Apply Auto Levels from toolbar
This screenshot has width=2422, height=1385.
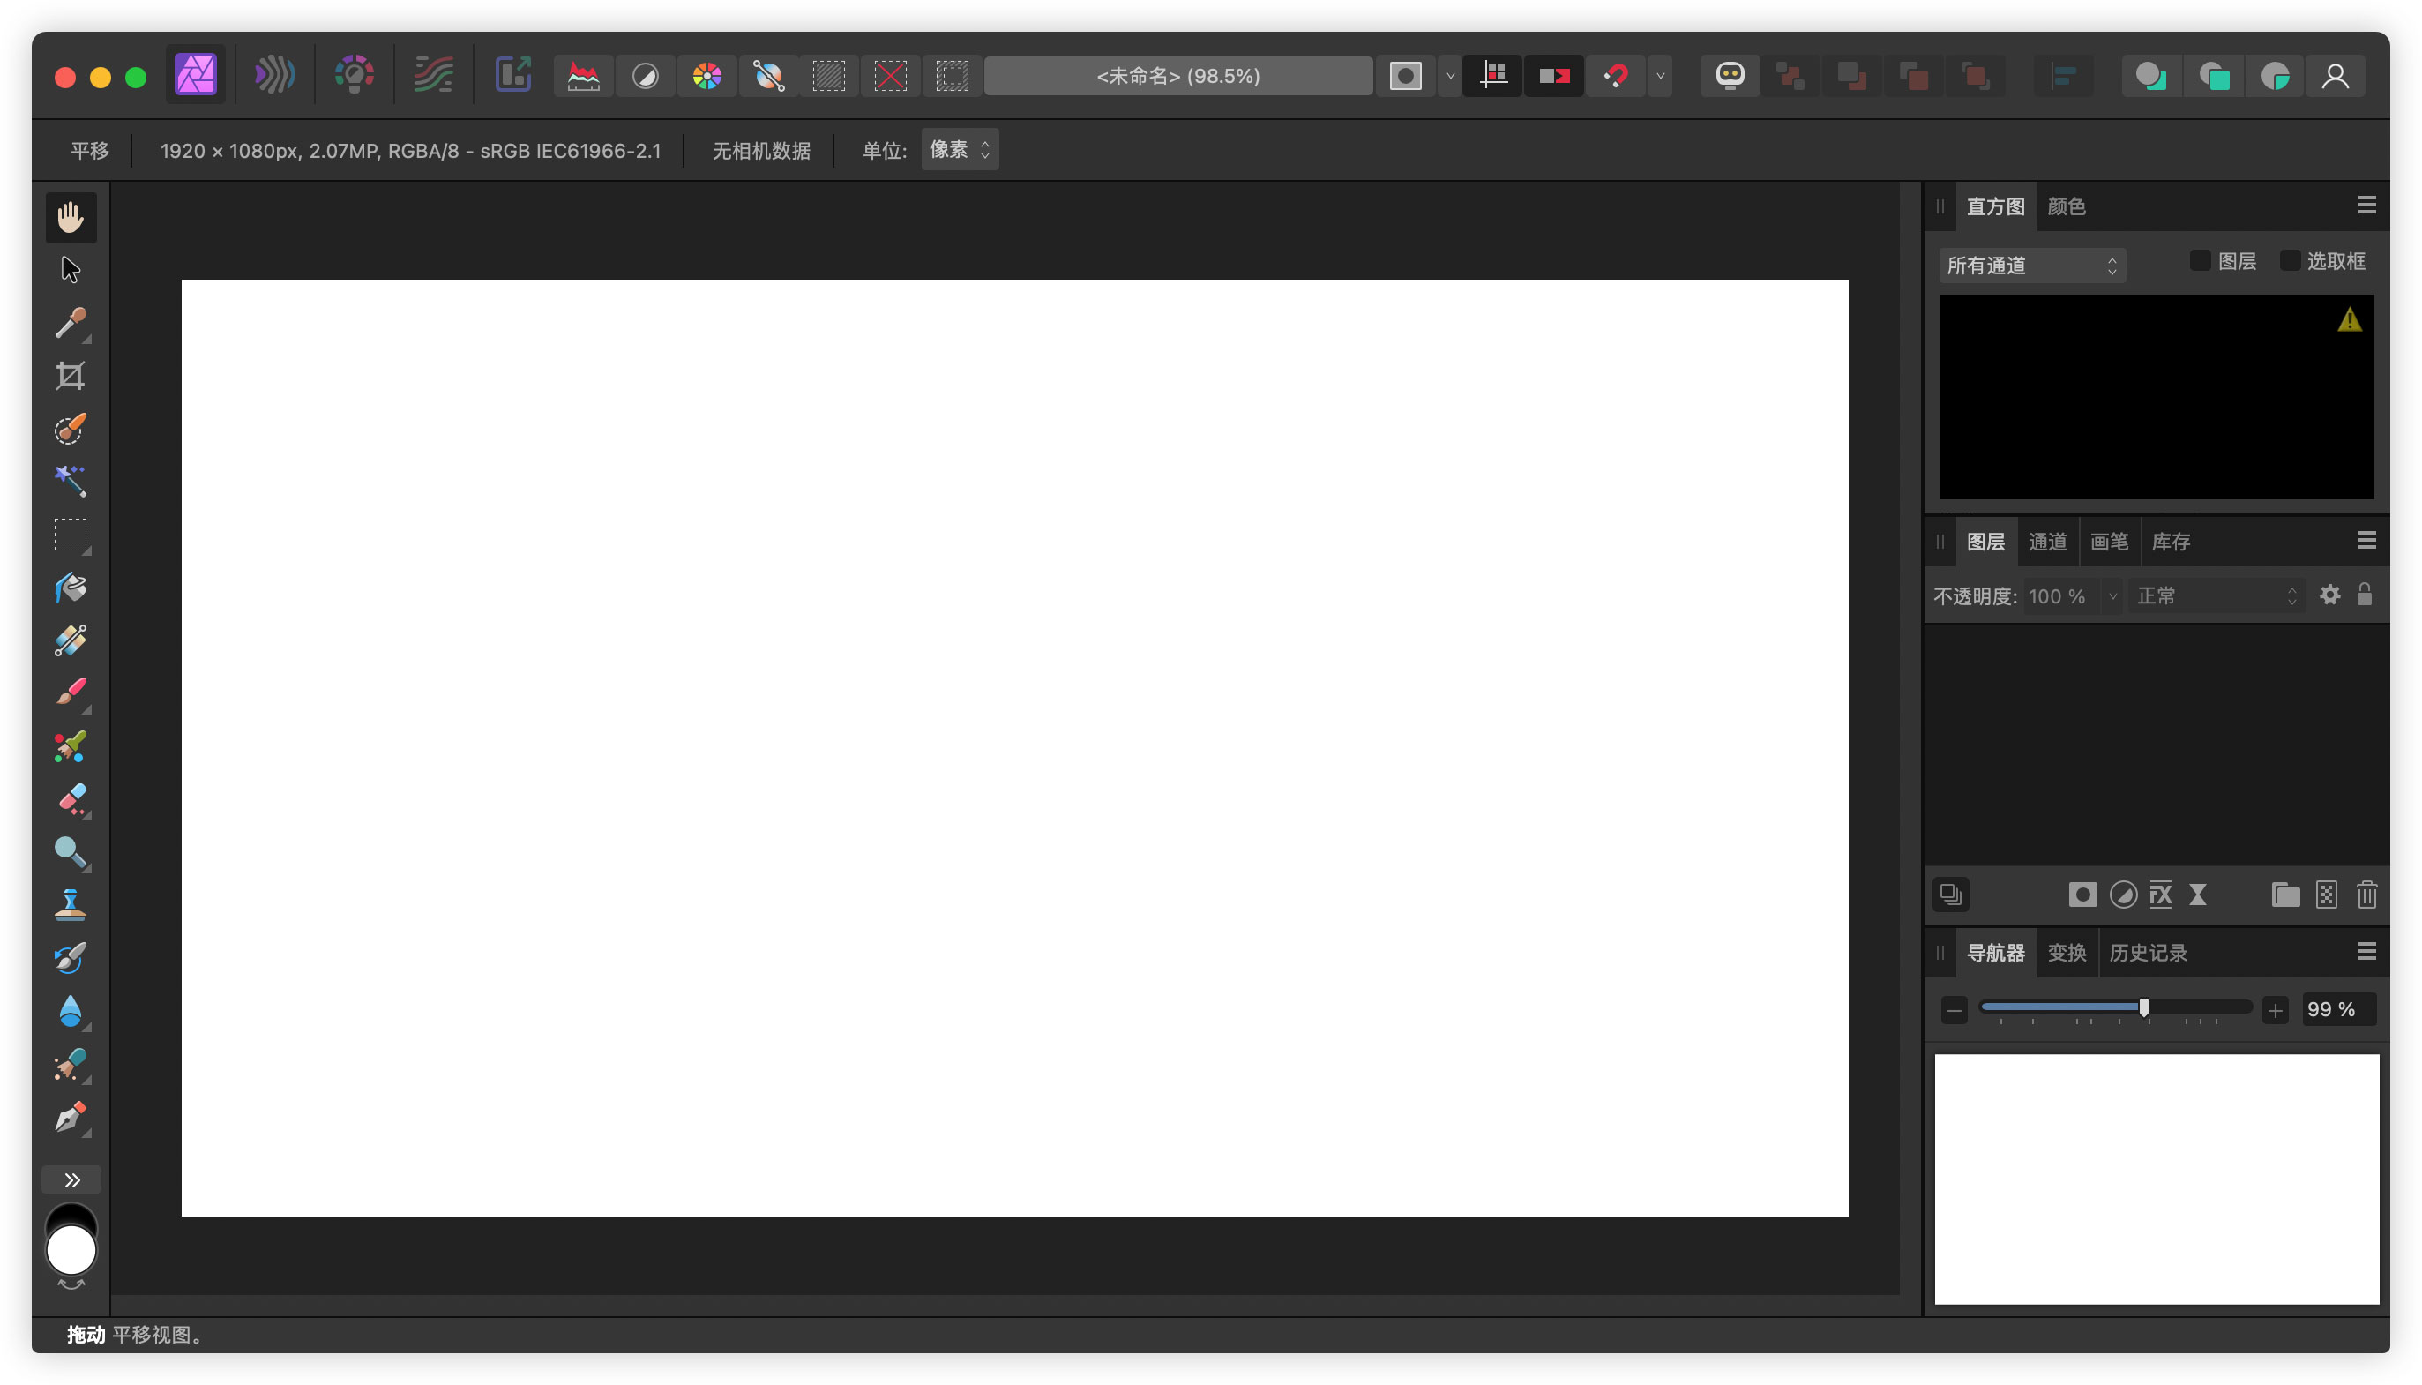click(584, 76)
